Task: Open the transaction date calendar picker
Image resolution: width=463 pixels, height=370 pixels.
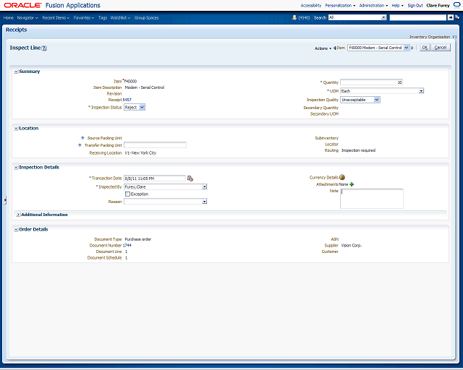Action: 190,178
